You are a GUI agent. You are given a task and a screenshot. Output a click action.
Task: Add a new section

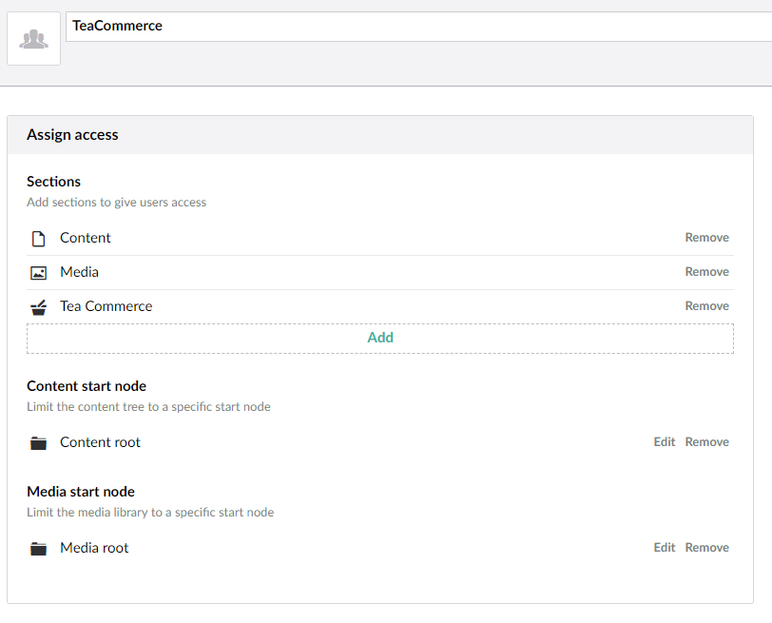(380, 339)
